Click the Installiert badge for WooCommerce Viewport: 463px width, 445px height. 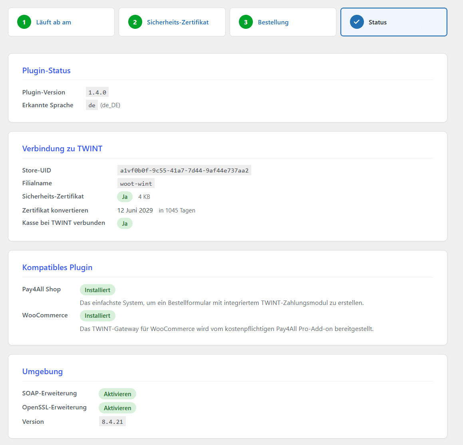tap(97, 316)
